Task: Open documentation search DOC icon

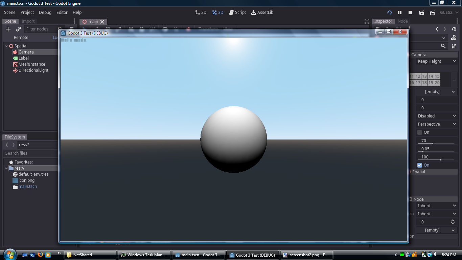Action: coord(454,38)
